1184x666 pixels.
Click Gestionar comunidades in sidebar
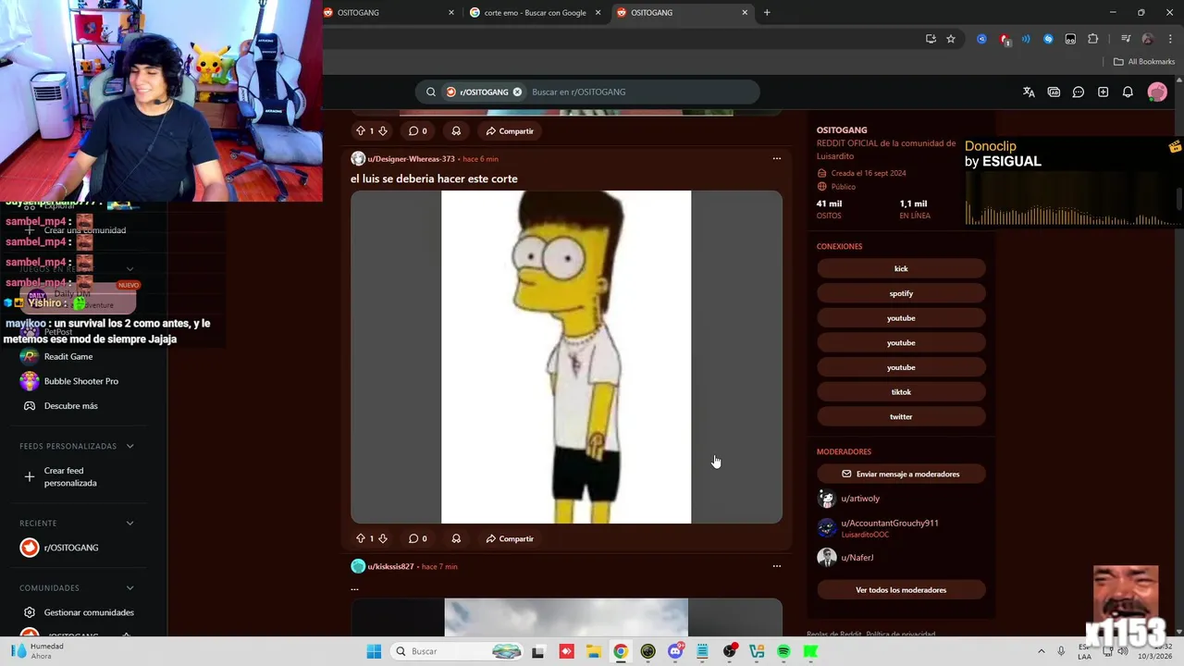click(x=89, y=612)
